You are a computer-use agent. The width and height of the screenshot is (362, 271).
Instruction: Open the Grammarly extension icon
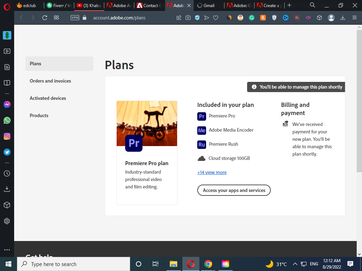251,17
